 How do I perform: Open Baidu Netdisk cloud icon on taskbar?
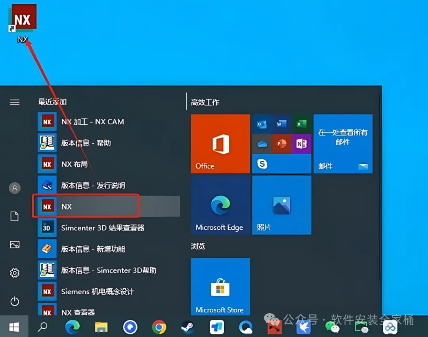pos(390,327)
